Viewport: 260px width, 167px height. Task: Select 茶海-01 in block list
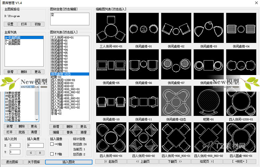point(70,110)
